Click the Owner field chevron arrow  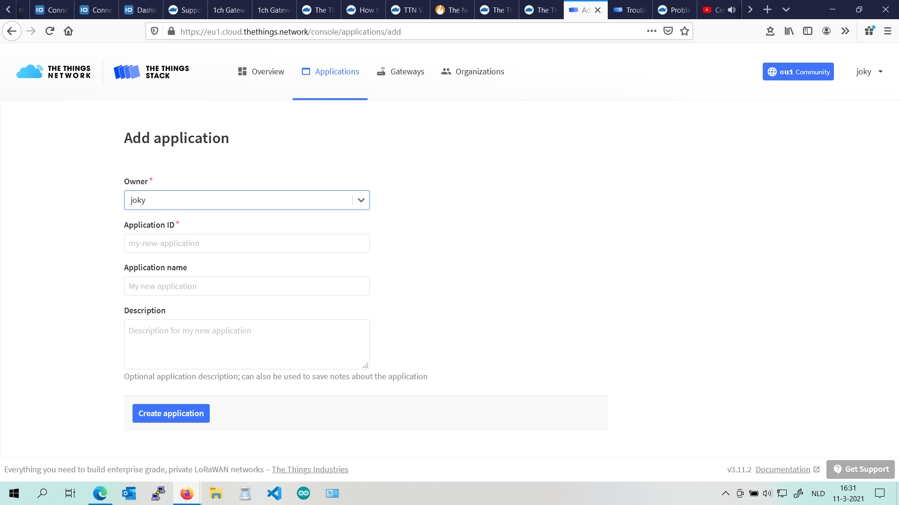click(361, 200)
